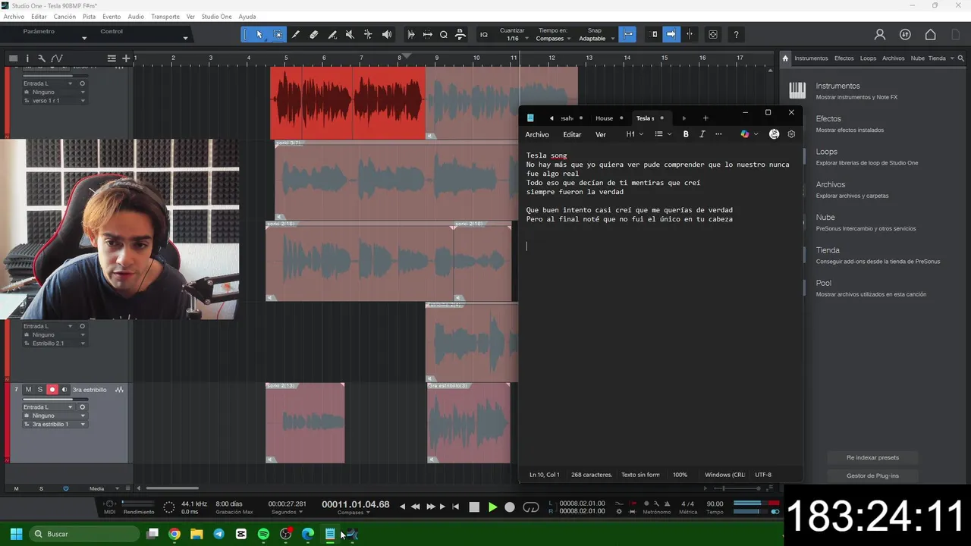Toggle monitor speaker on 3ra estribillo track

tap(64, 390)
